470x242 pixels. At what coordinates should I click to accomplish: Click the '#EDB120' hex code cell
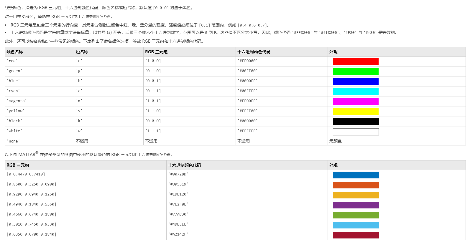[x=247, y=195]
